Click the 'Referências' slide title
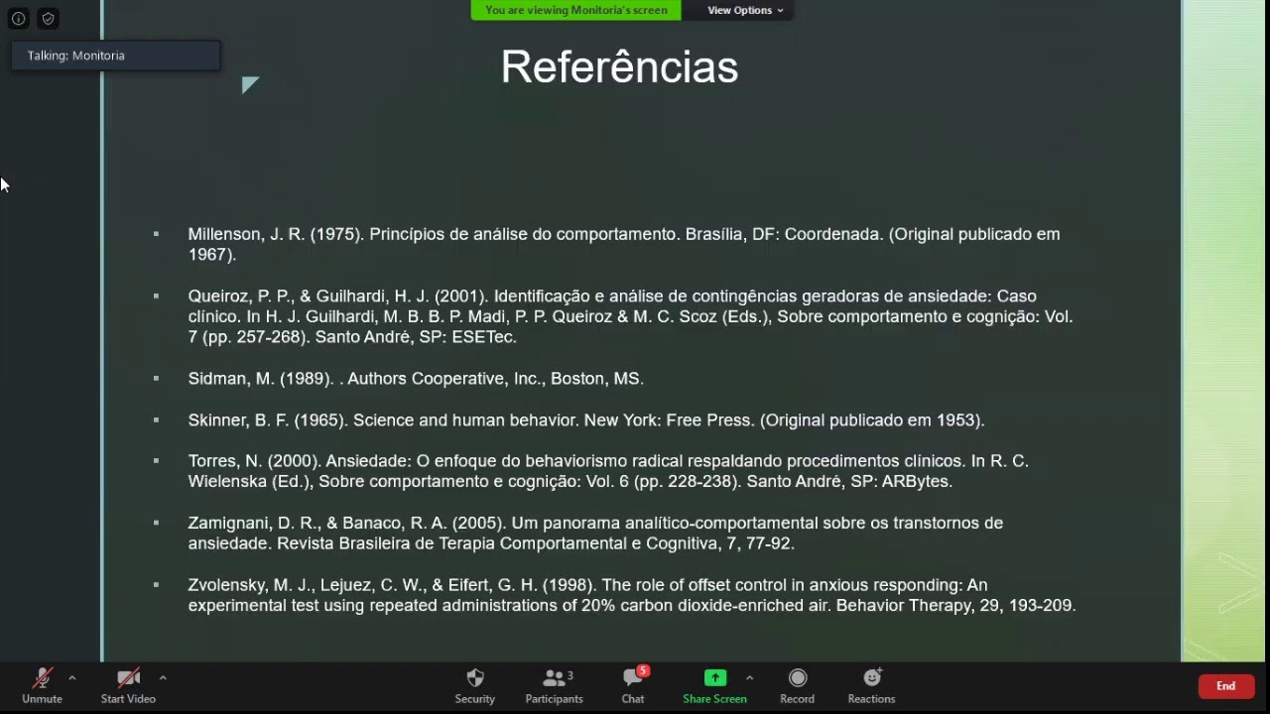This screenshot has width=1270, height=714. tap(619, 67)
